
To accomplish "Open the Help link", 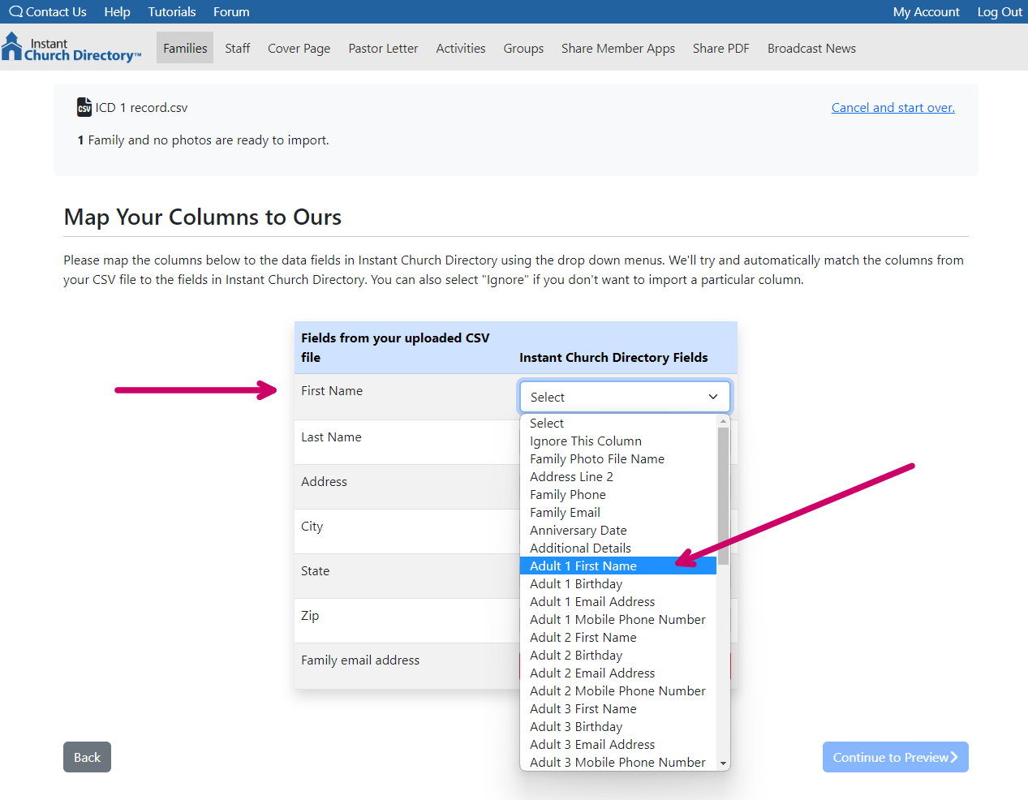I will tap(117, 11).
